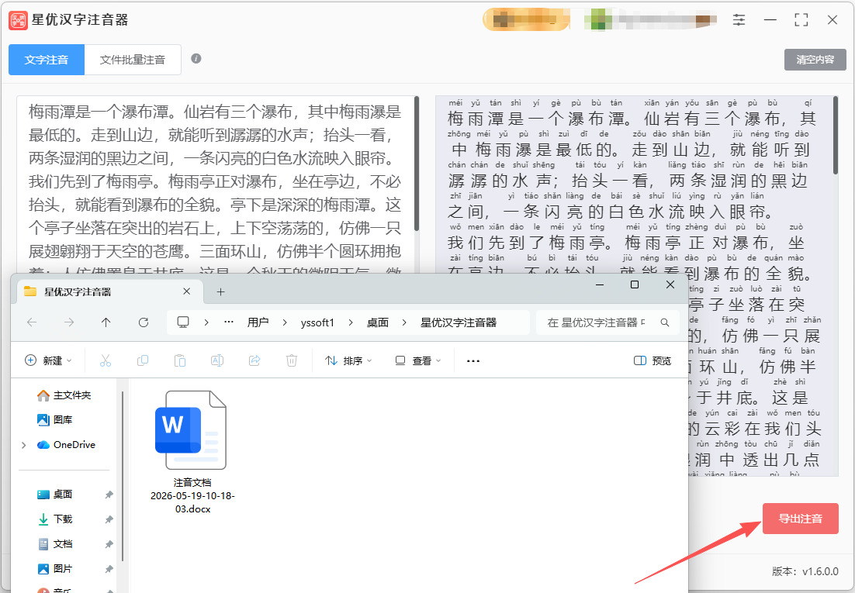This screenshot has width=855, height=593.
Task: Click the This PC monitor icon in address bar
Action: [183, 322]
